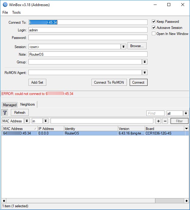This screenshot has width=190, height=210.
Task: Toggle the Keep Password checkbox
Action: [154, 21]
